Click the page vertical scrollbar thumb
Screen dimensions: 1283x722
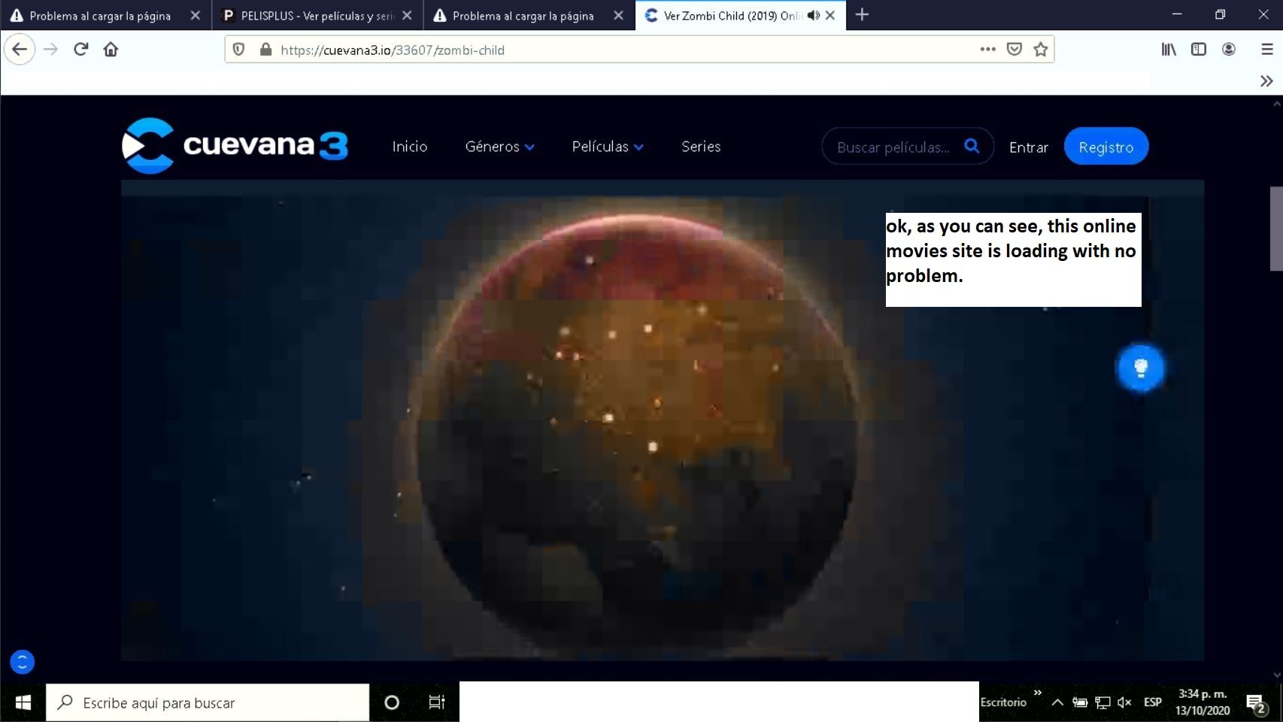pyautogui.click(x=1276, y=228)
